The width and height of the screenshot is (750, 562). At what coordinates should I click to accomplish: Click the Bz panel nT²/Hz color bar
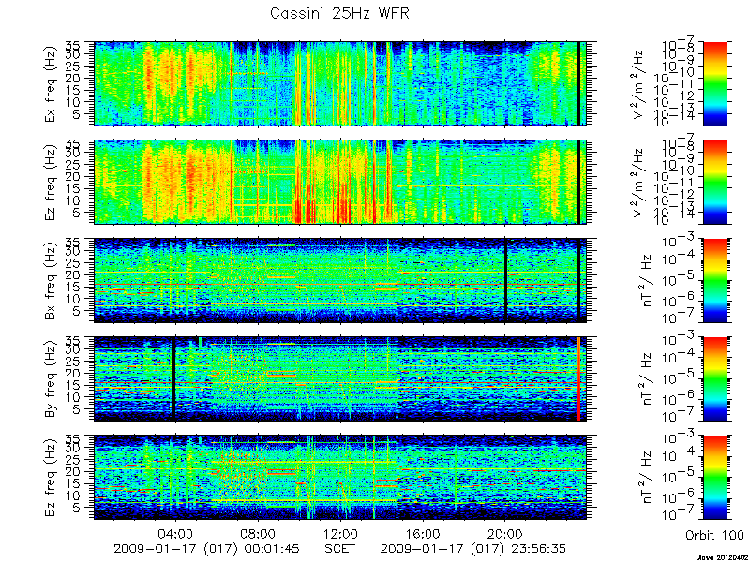click(x=715, y=478)
